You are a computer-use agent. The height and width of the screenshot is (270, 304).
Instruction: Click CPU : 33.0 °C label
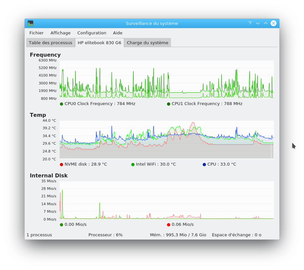point(221,164)
